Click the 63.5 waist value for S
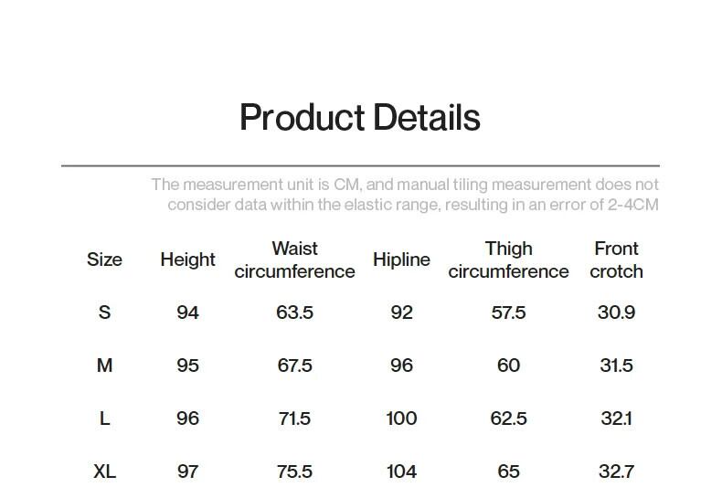This screenshot has height=498, width=722. (x=294, y=313)
